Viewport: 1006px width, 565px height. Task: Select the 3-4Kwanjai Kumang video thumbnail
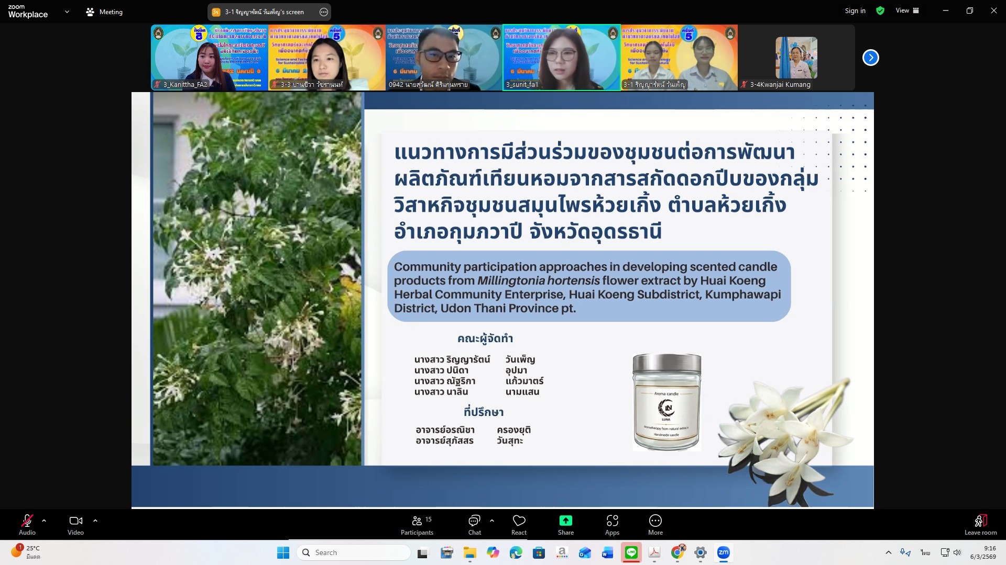tap(796, 58)
